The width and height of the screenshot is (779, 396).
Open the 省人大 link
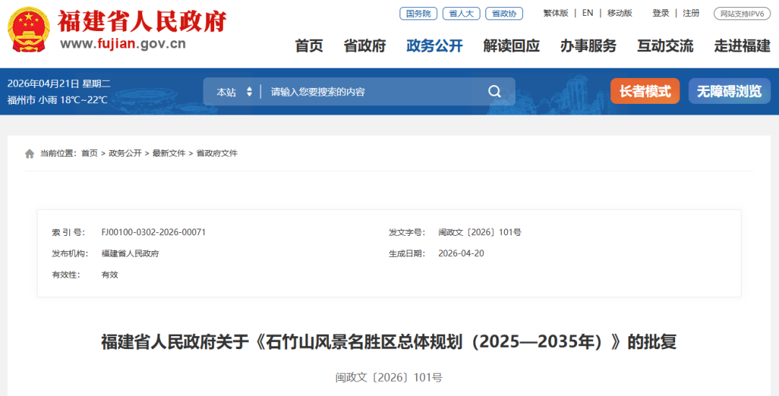pos(461,13)
